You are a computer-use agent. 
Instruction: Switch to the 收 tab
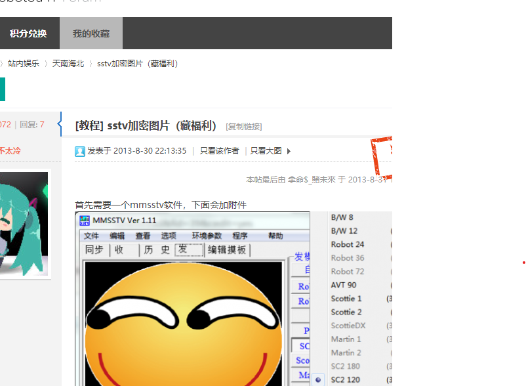(x=119, y=249)
